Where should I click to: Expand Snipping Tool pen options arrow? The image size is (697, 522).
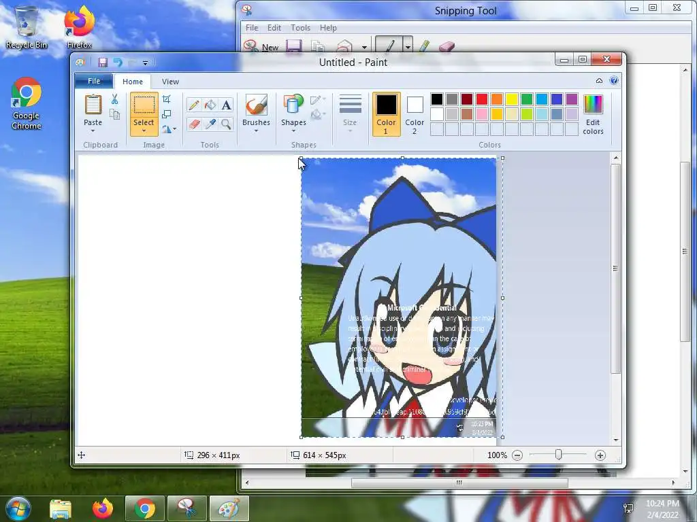point(408,46)
